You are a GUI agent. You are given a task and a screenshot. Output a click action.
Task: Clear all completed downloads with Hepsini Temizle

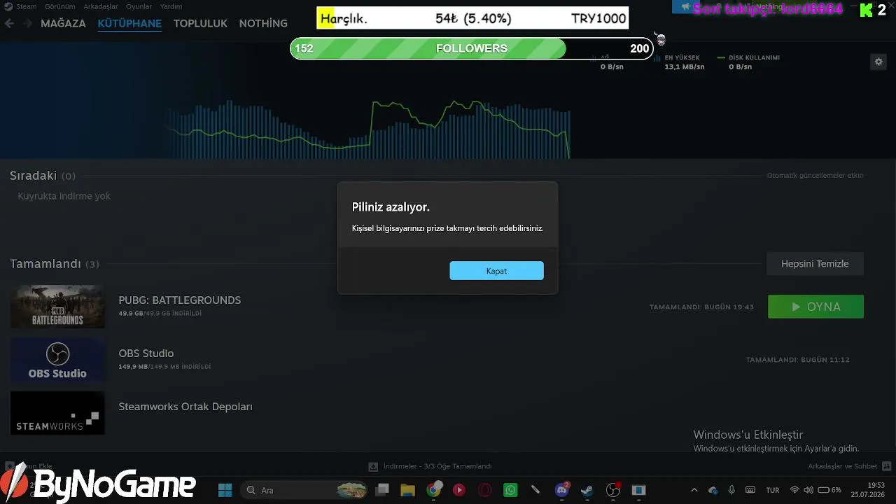[815, 264]
